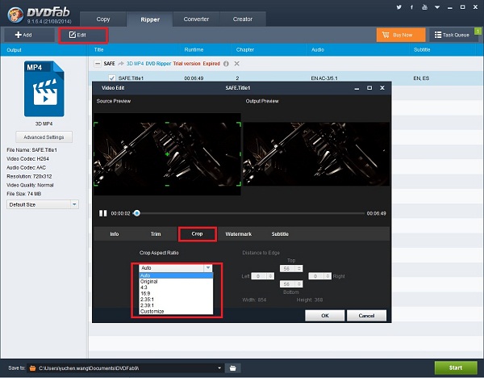The image size is (484, 378).
Task: Click the Bottom distance stepper
Action: (299, 284)
